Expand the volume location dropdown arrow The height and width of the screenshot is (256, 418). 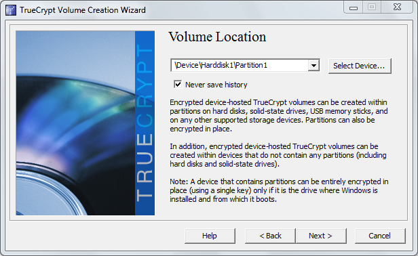313,65
